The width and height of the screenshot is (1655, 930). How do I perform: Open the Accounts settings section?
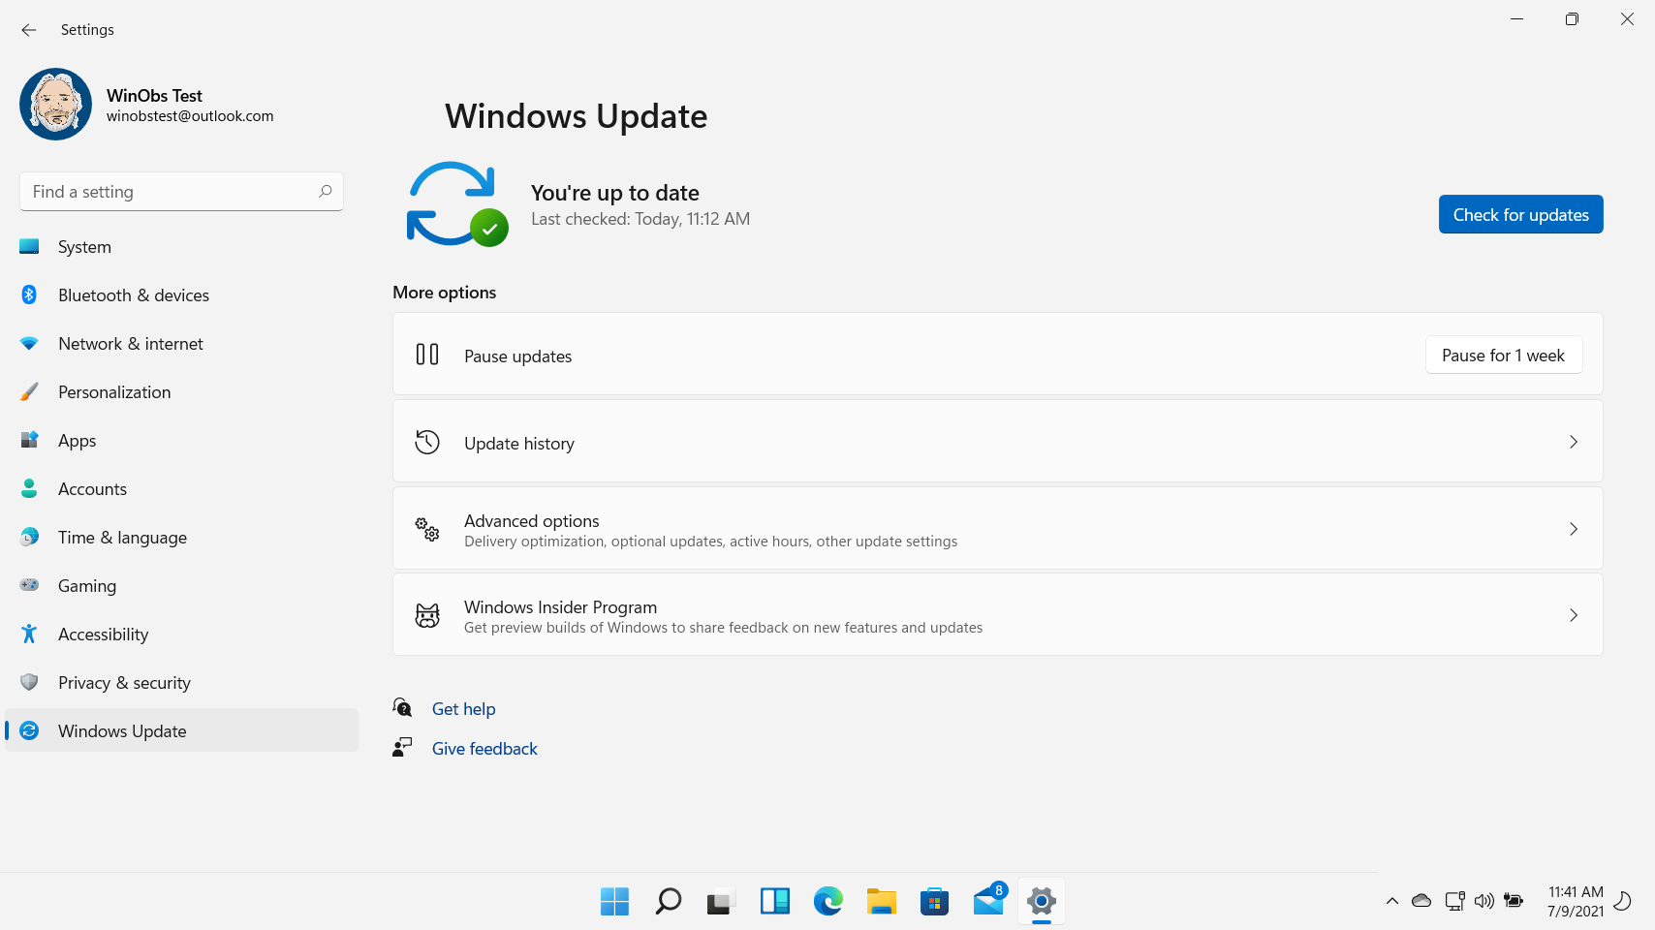92,488
